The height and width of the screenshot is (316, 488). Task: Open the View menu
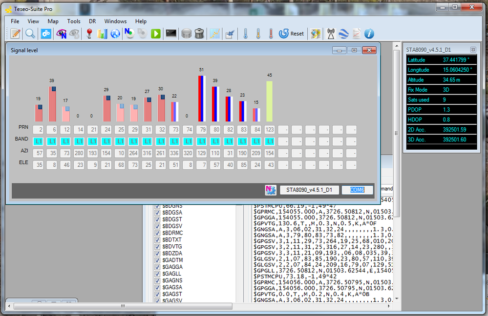pyautogui.click(x=33, y=21)
